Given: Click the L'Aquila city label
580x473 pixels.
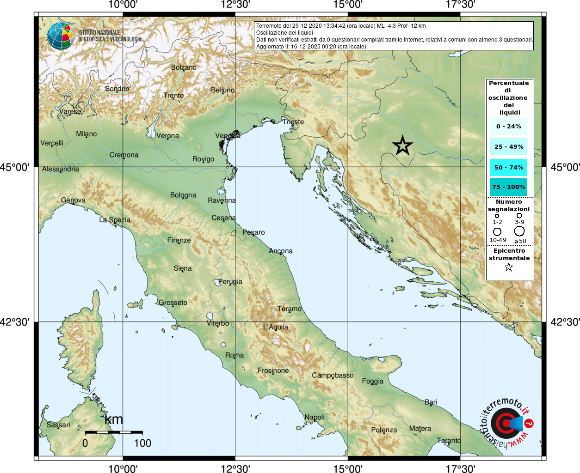Looking at the screenshot, I should tap(276, 327).
